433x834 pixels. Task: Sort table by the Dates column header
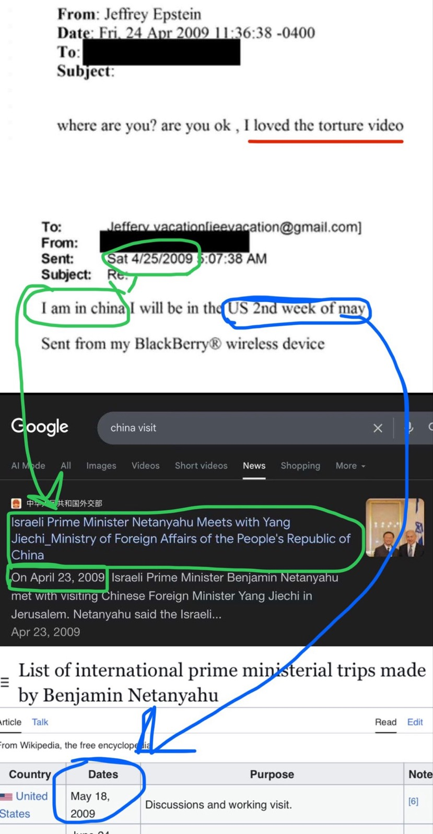click(103, 774)
